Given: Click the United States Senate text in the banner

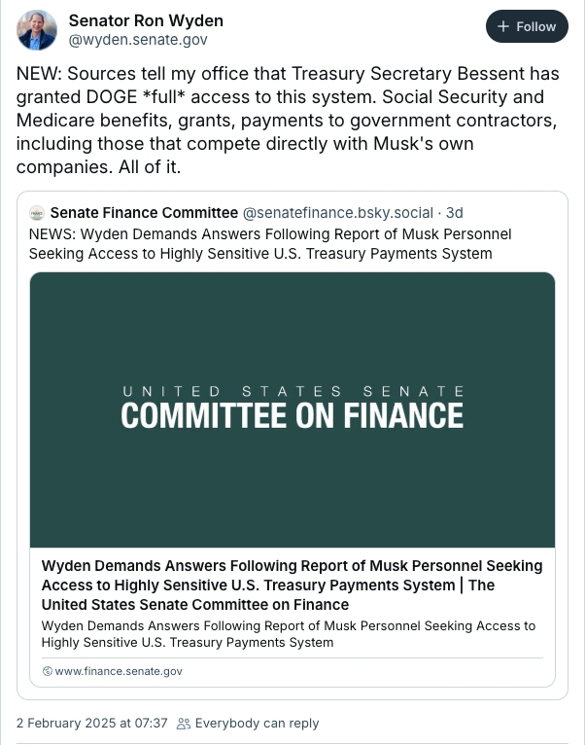Looking at the screenshot, I should click(293, 392).
